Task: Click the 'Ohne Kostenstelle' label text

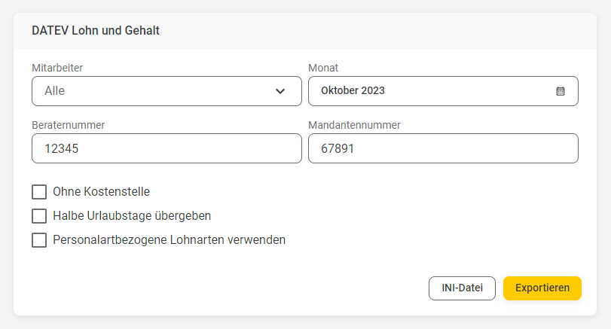Action: (101, 191)
